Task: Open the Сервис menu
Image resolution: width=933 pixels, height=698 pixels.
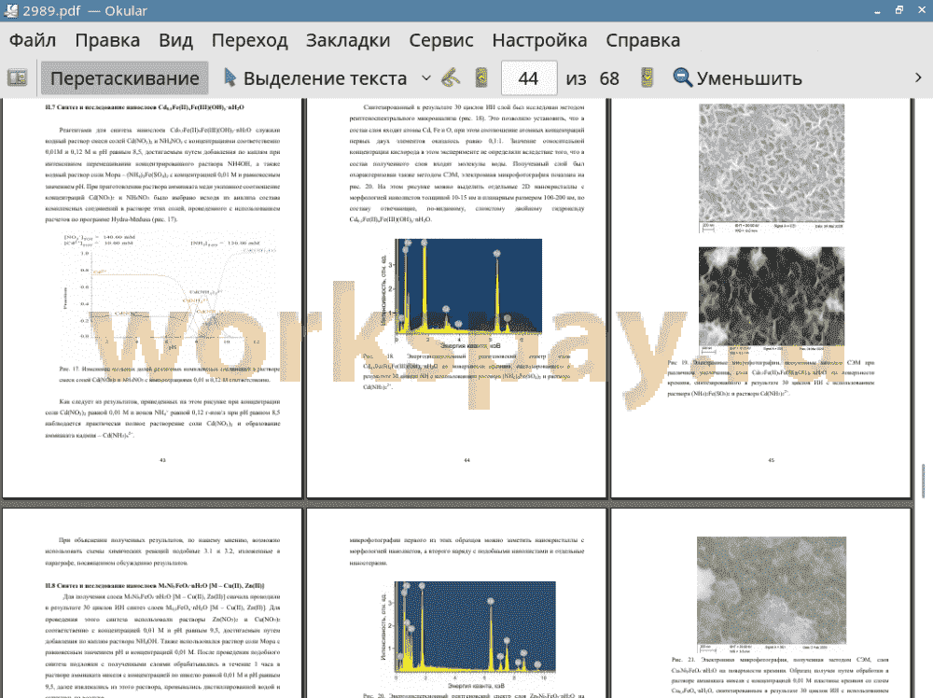Action: (441, 40)
